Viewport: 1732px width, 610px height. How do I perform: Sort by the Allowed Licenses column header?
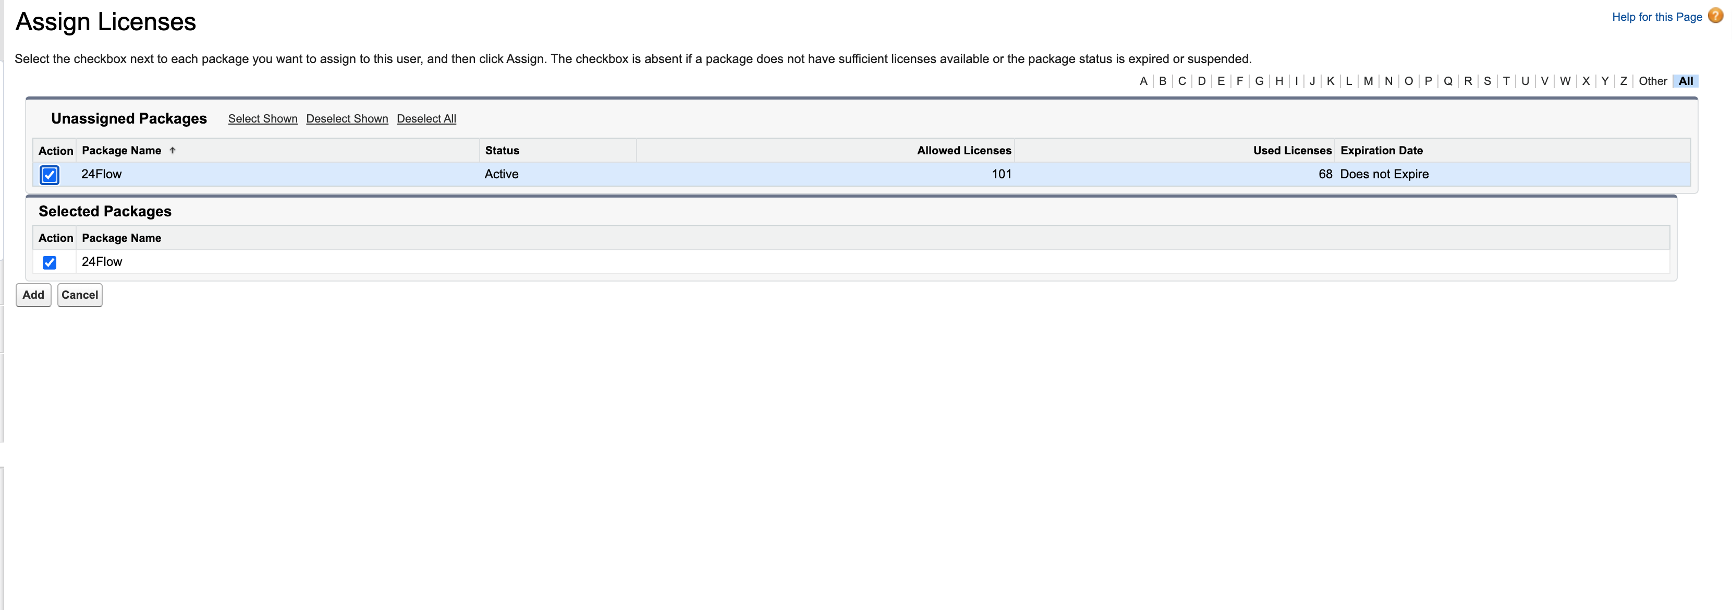click(963, 150)
